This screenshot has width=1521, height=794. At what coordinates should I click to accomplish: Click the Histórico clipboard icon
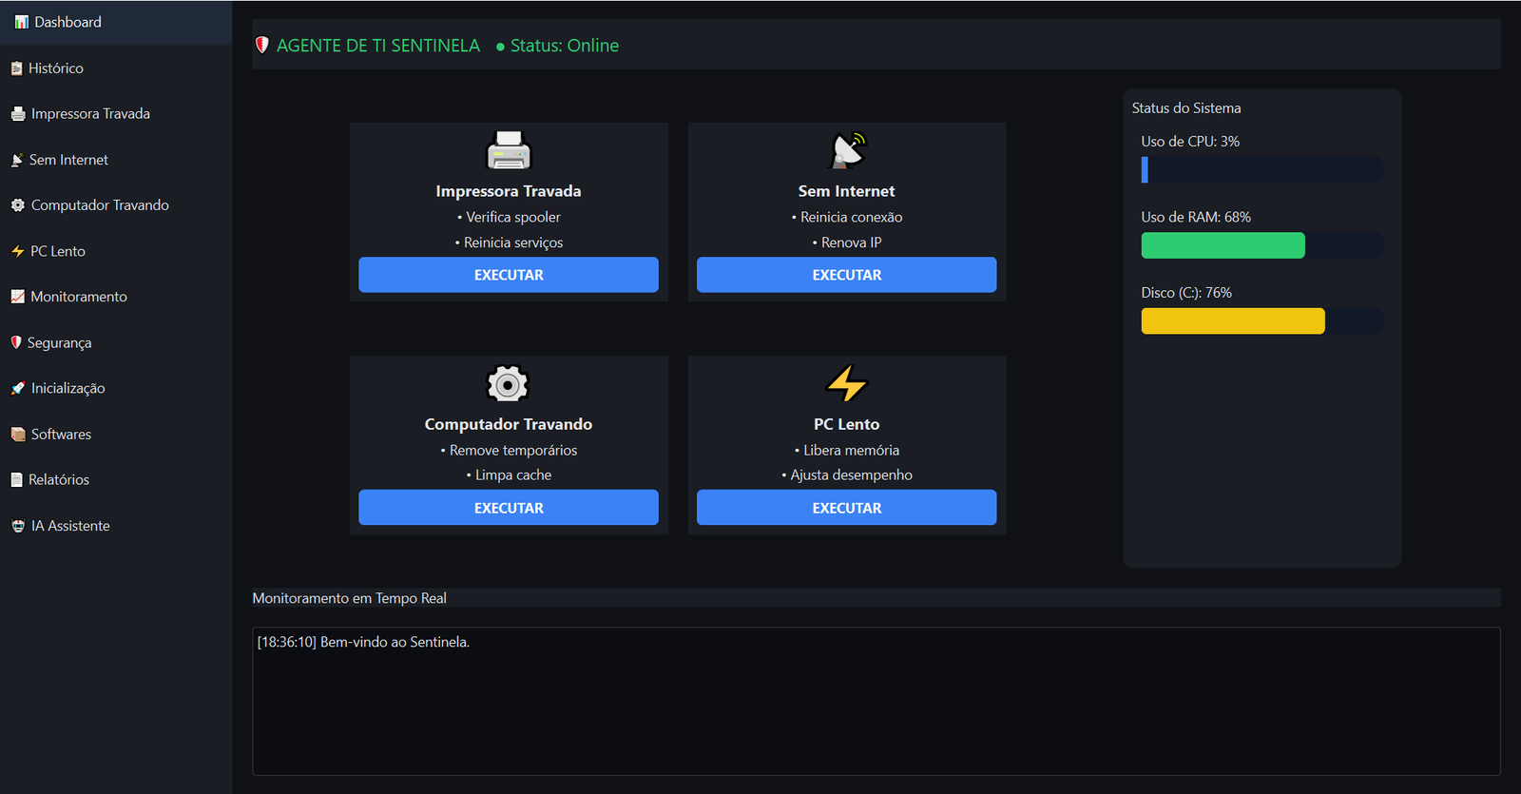pos(16,68)
